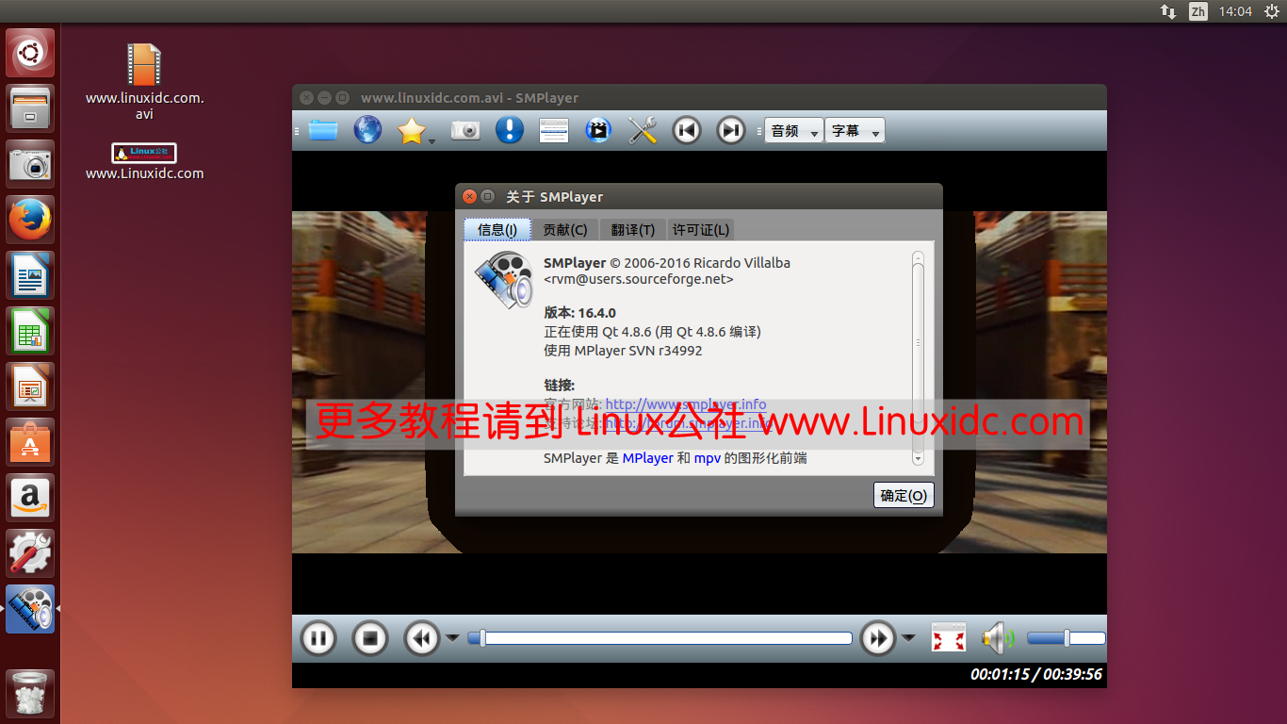Open the Trash in launcher

[x=30, y=694]
